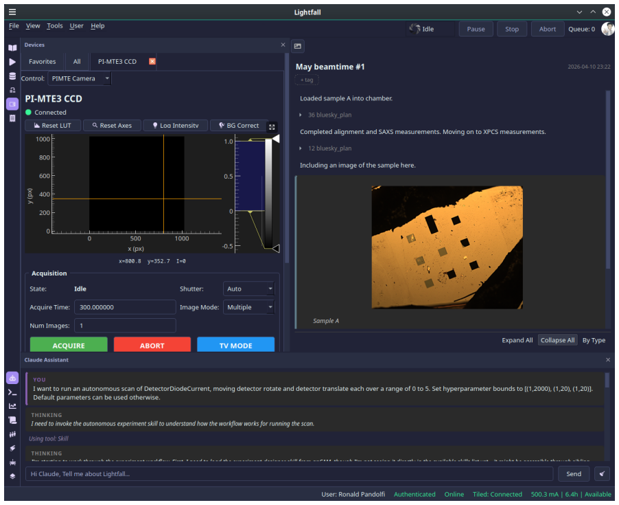Open the Image Mode Multiple dropdown

[248, 307]
